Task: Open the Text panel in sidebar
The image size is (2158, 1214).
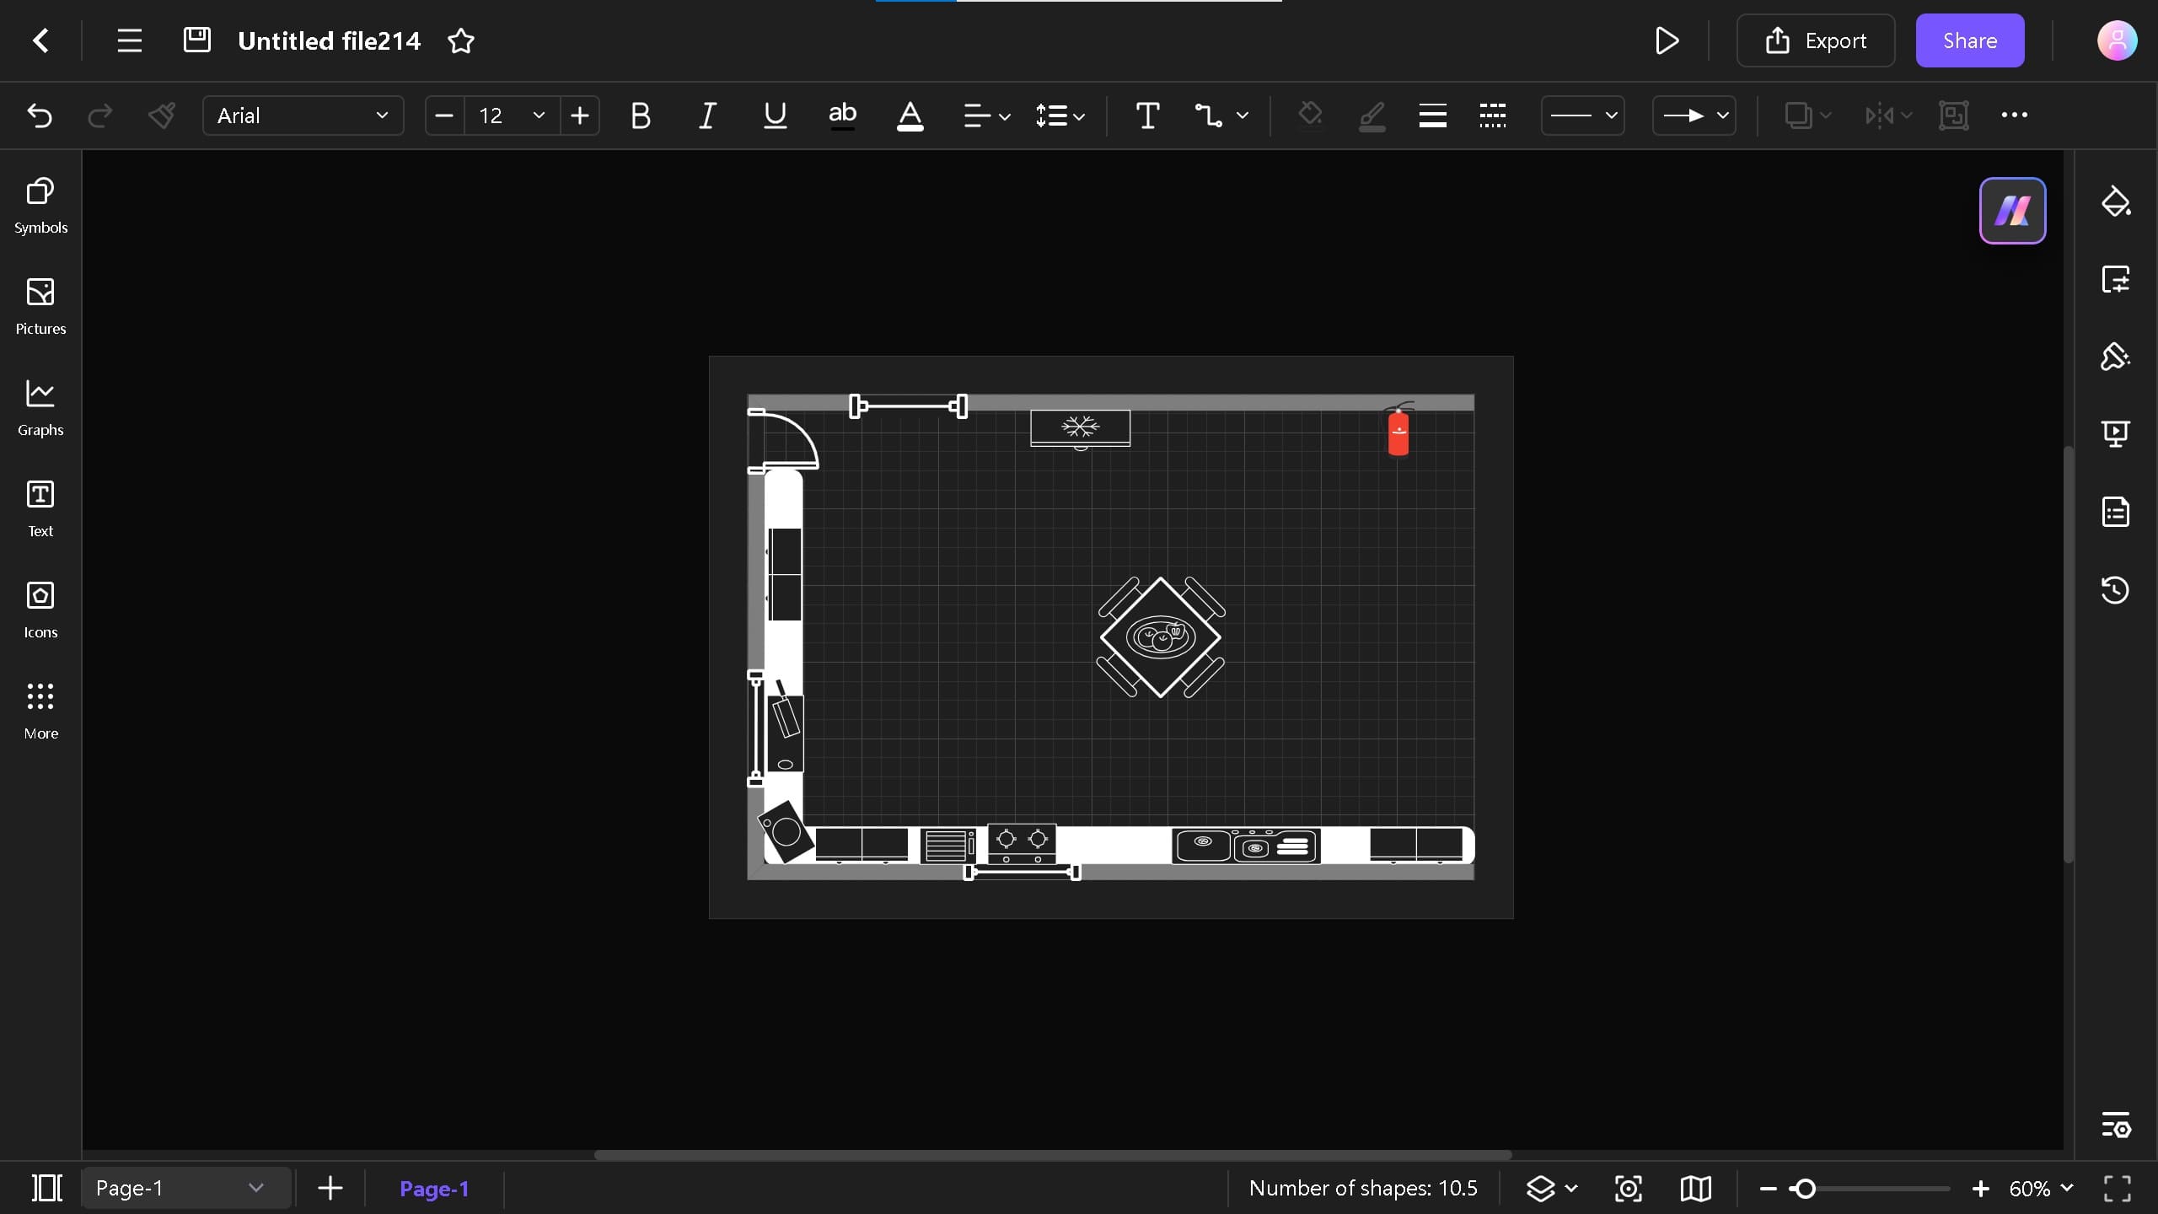Action: pyautogui.click(x=40, y=509)
